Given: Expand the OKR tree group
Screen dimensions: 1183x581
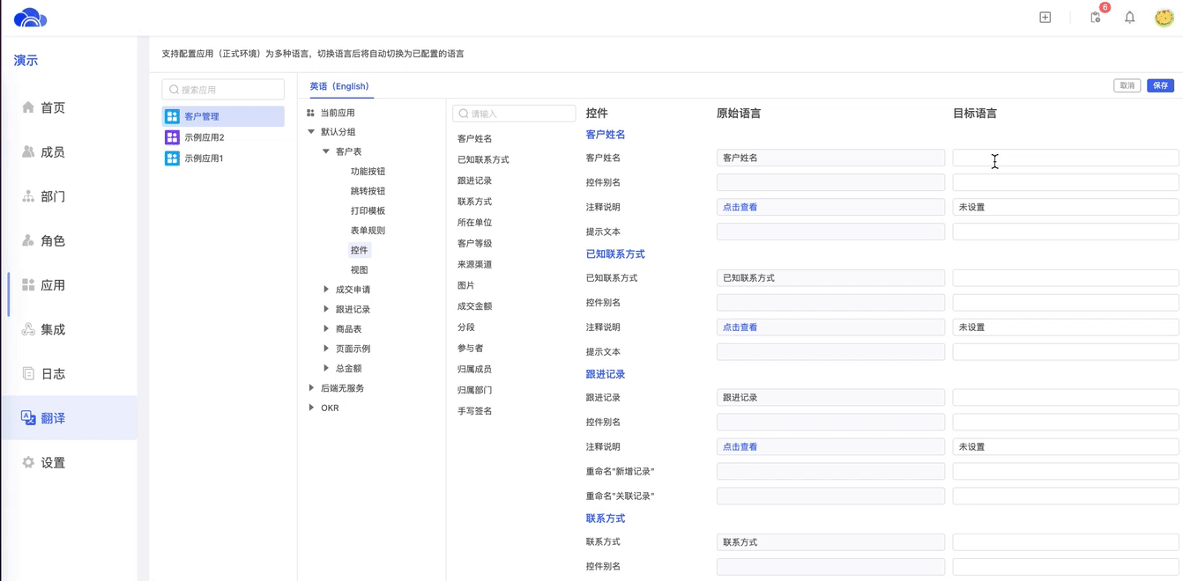Looking at the screenshot, I should point(311,408).
